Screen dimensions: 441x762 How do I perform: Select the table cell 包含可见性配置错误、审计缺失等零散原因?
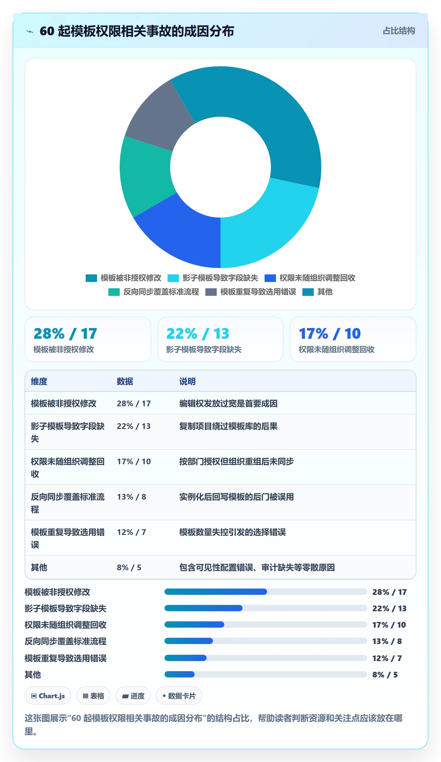click(257, 567)
